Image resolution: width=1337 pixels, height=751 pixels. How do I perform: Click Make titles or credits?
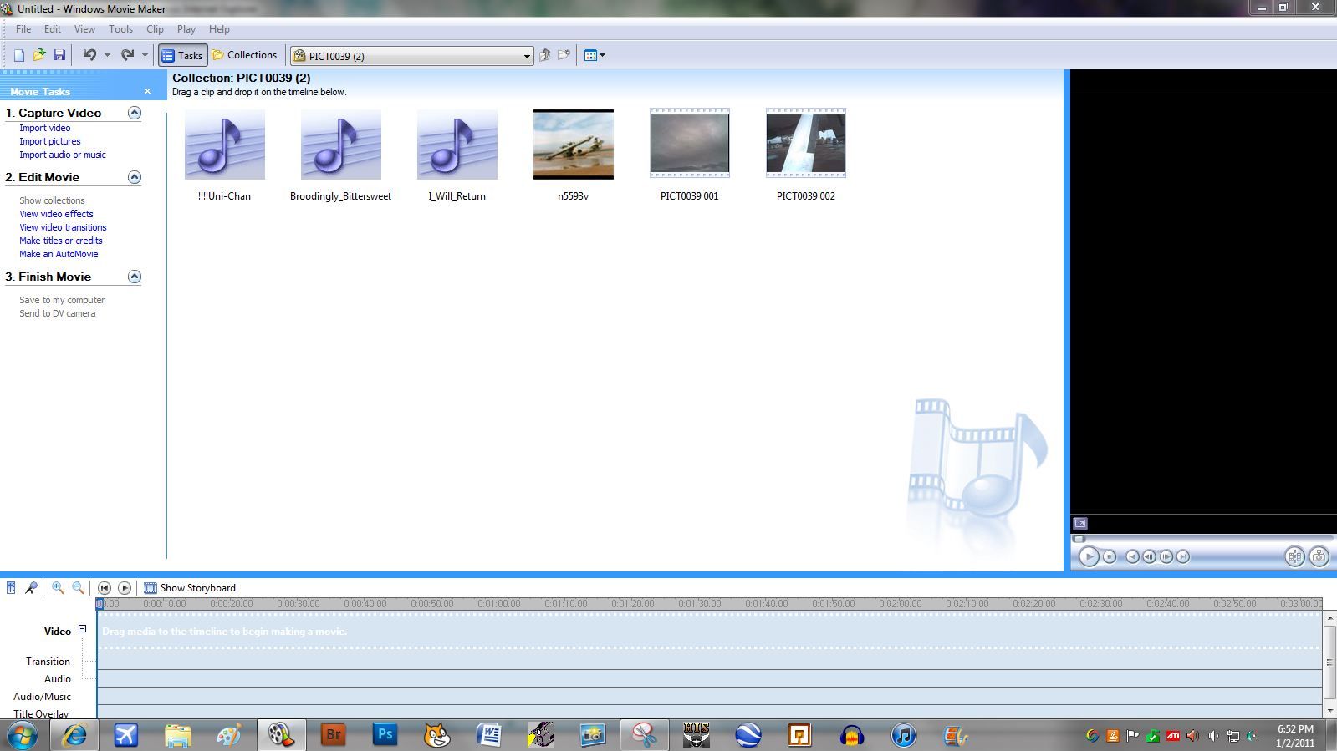click(61, 241)
